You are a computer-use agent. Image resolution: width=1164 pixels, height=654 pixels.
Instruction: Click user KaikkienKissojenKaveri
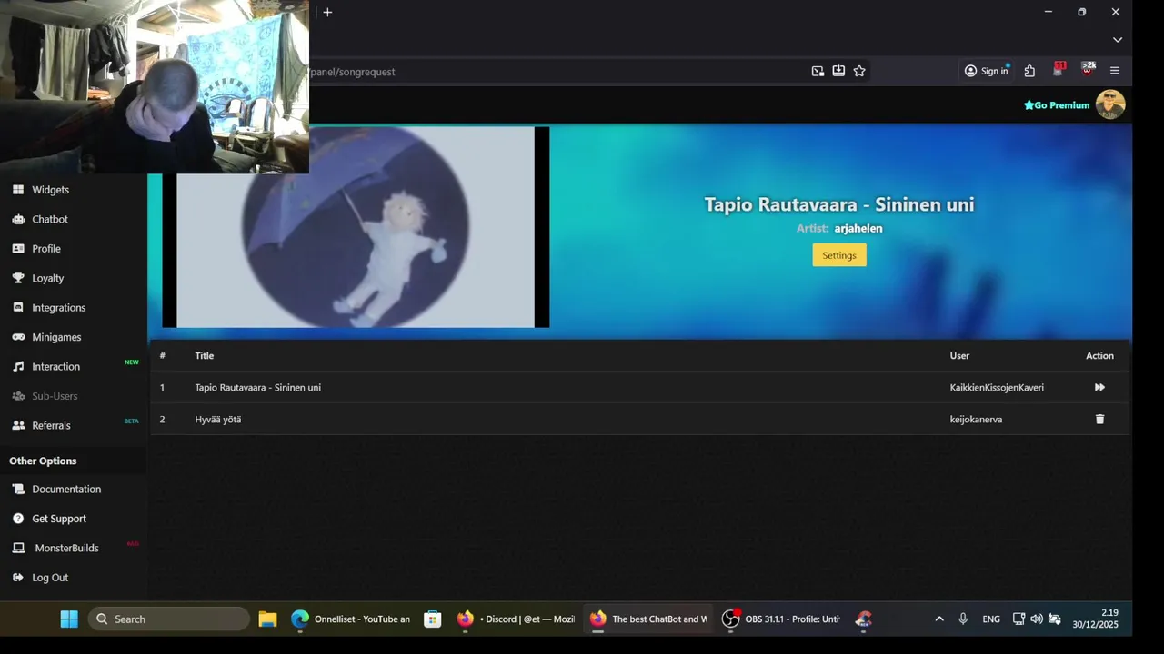997,387
